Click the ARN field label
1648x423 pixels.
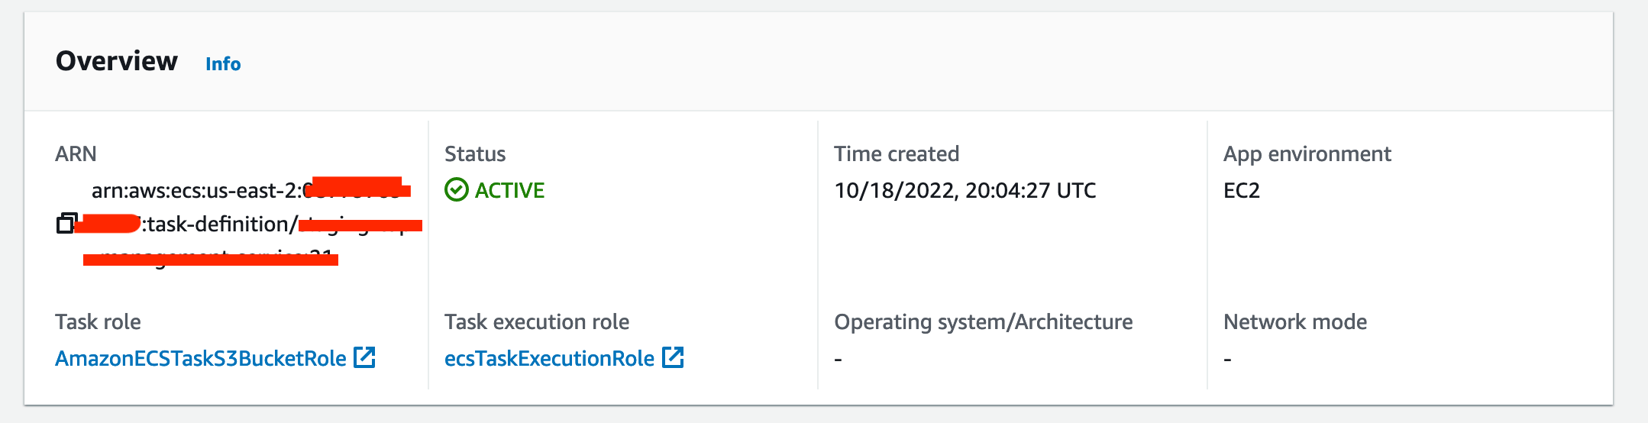76,154
